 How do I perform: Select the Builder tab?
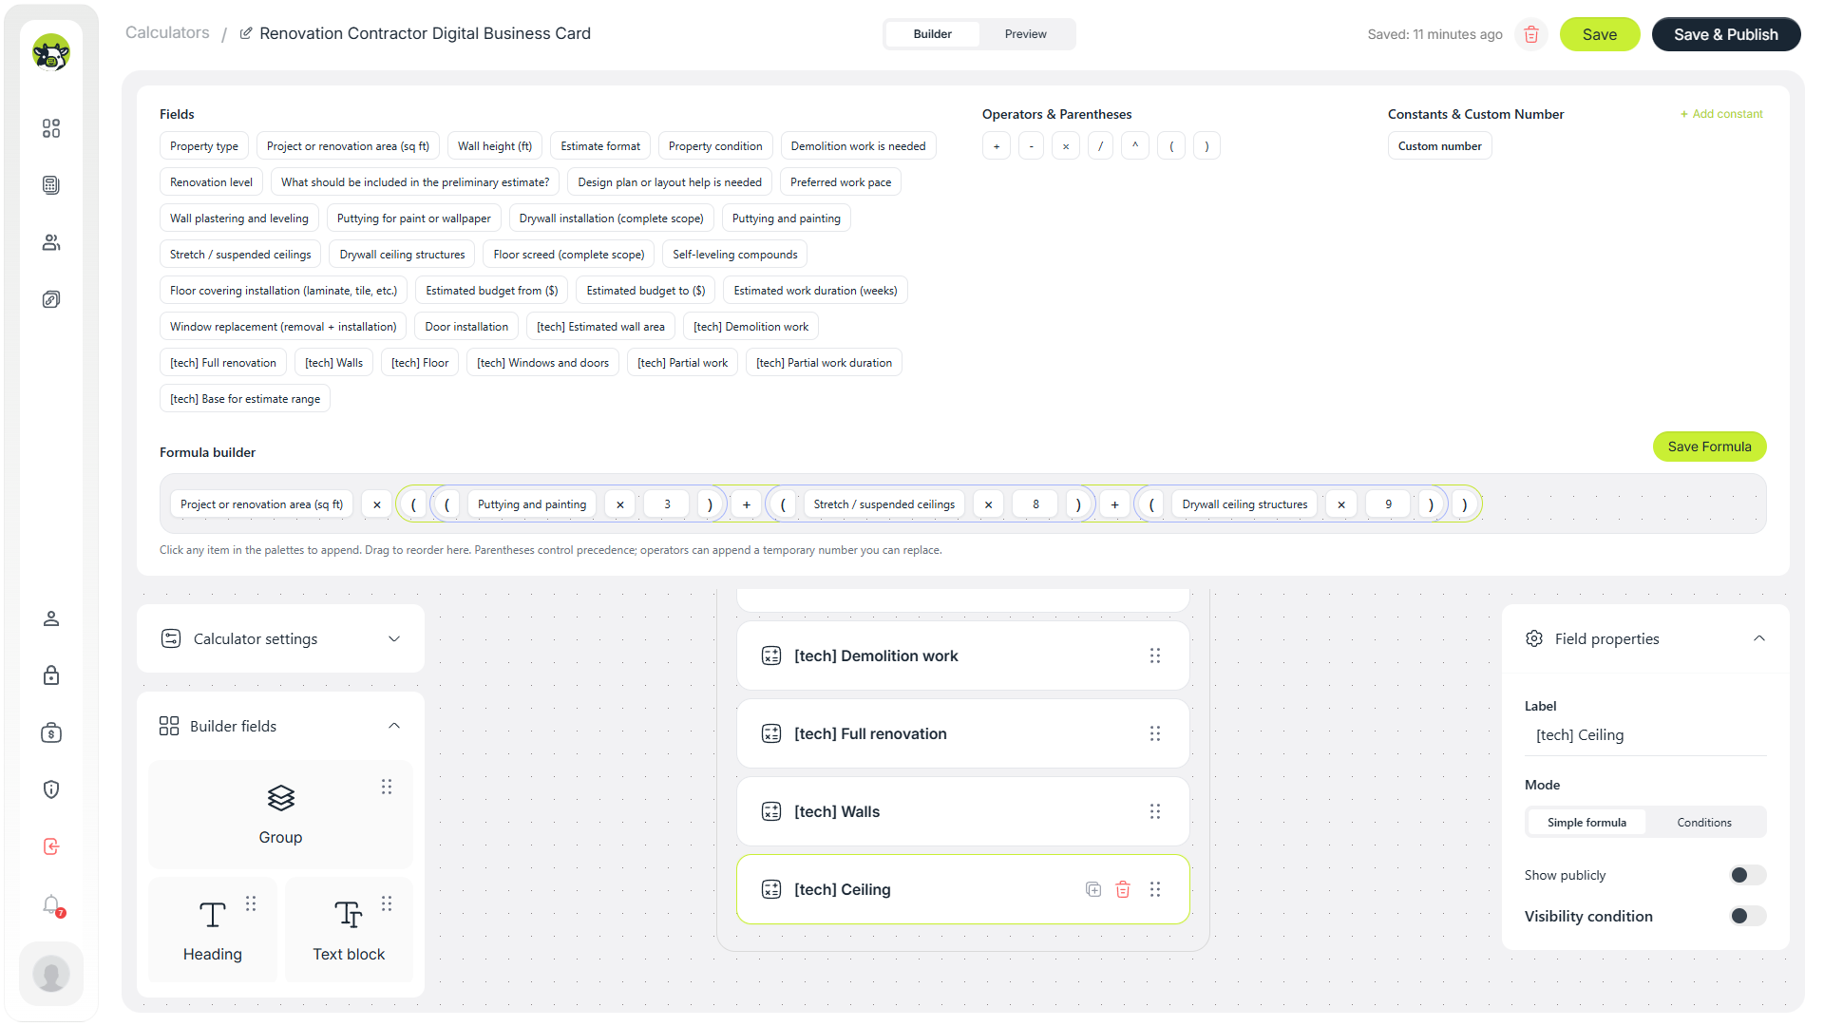(x=932, y=34)
